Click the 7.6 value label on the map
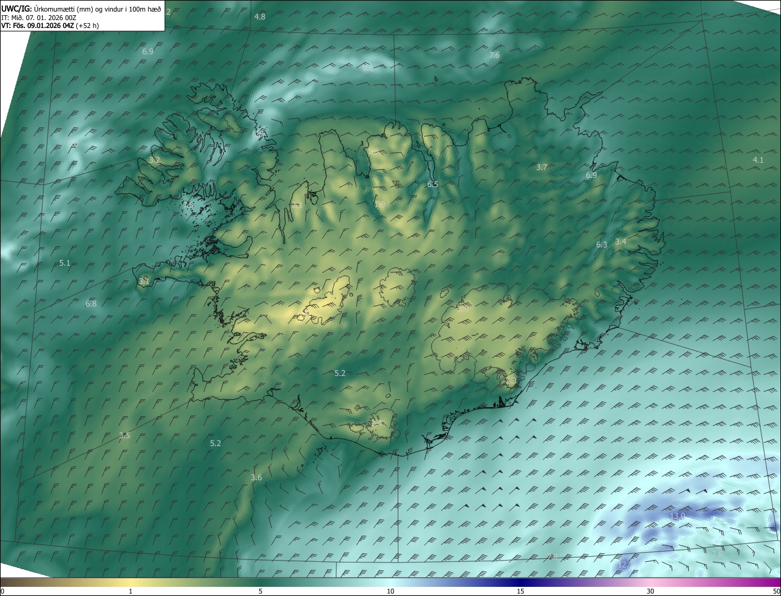Screen dimensions: 781x596 (x=494, y=55)
